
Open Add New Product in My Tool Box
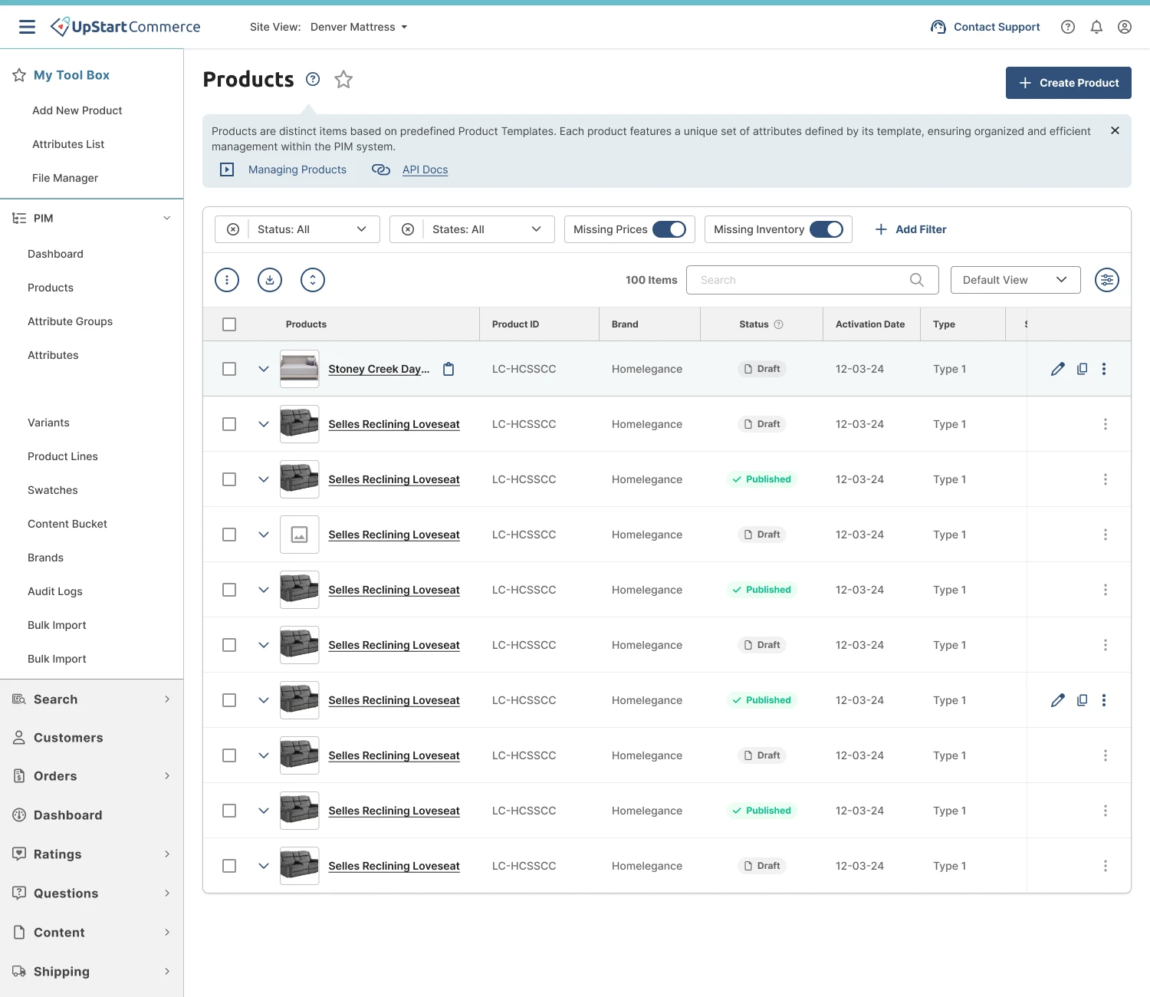click(x=77, y=110)
